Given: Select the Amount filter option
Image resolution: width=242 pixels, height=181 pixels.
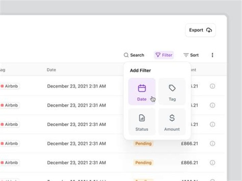Looking at the screenshot, I should (x=172, y=122).
